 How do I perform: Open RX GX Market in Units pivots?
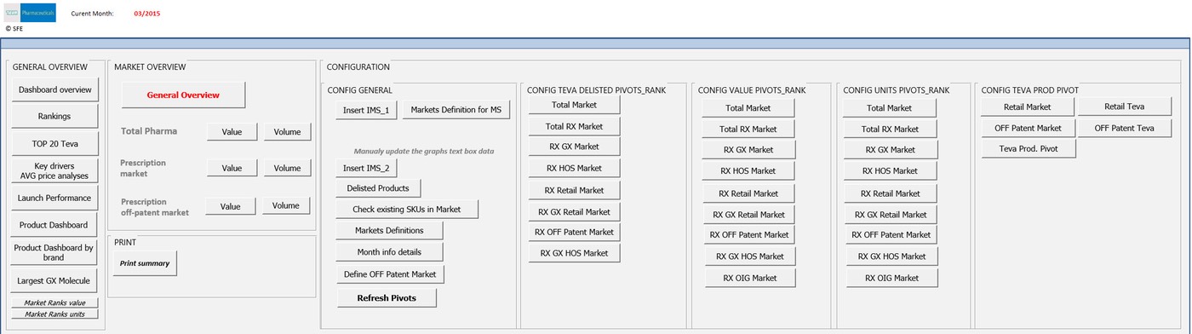[890, 149]
